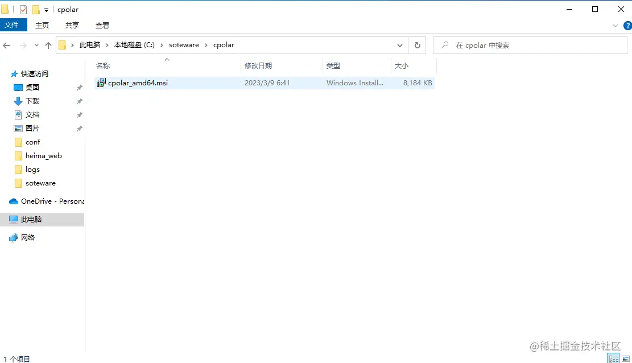Open the quick access toolbar customize dropdown
This screenshot has width=632, height=363.
[46, 10]
